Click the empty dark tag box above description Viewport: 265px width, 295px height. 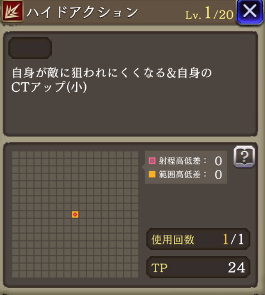[x=30, y=48]
